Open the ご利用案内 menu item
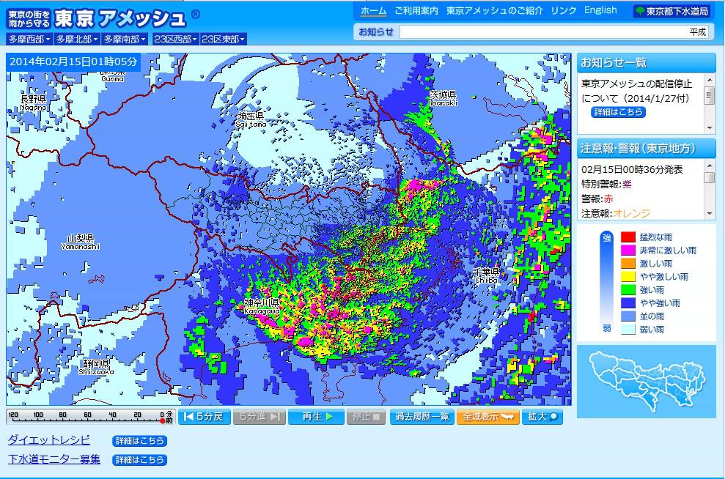 [416, 11]
